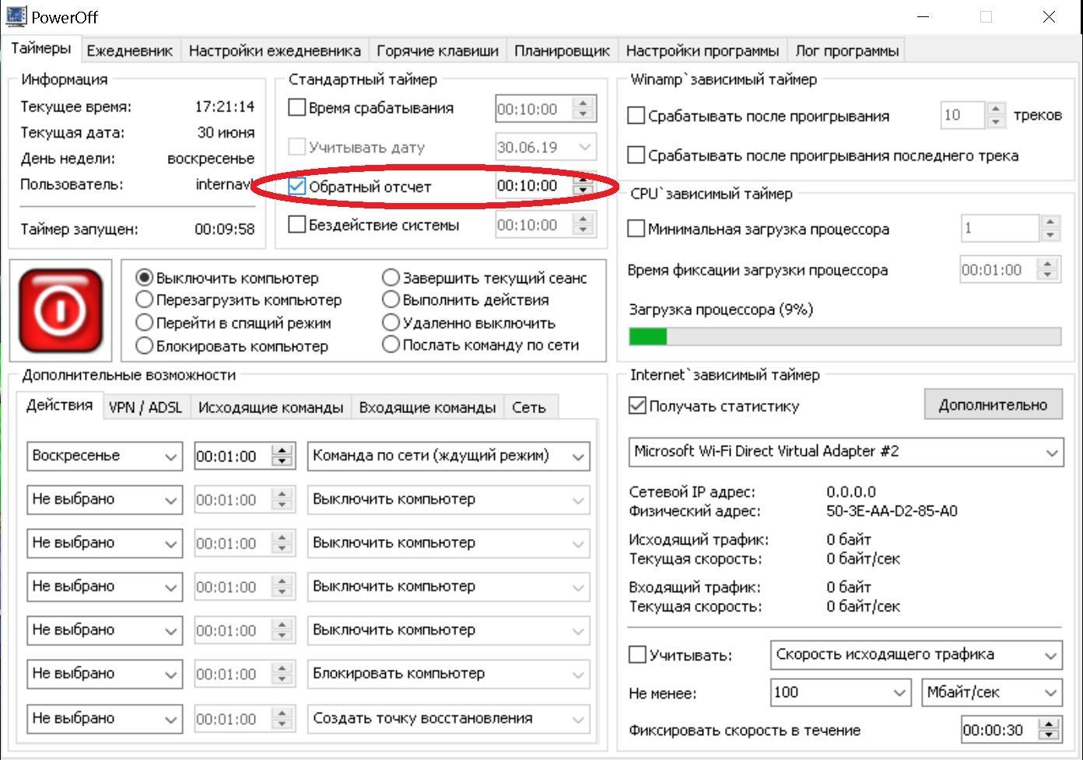
Task: Click the current time value 17:21:14
Action: (224, 107)
